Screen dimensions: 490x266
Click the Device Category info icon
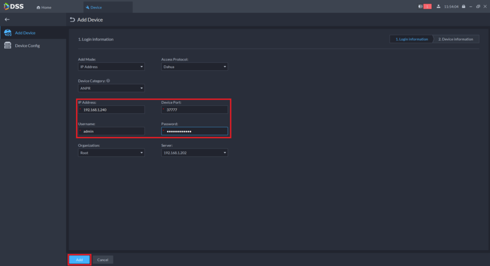[108, 81]
